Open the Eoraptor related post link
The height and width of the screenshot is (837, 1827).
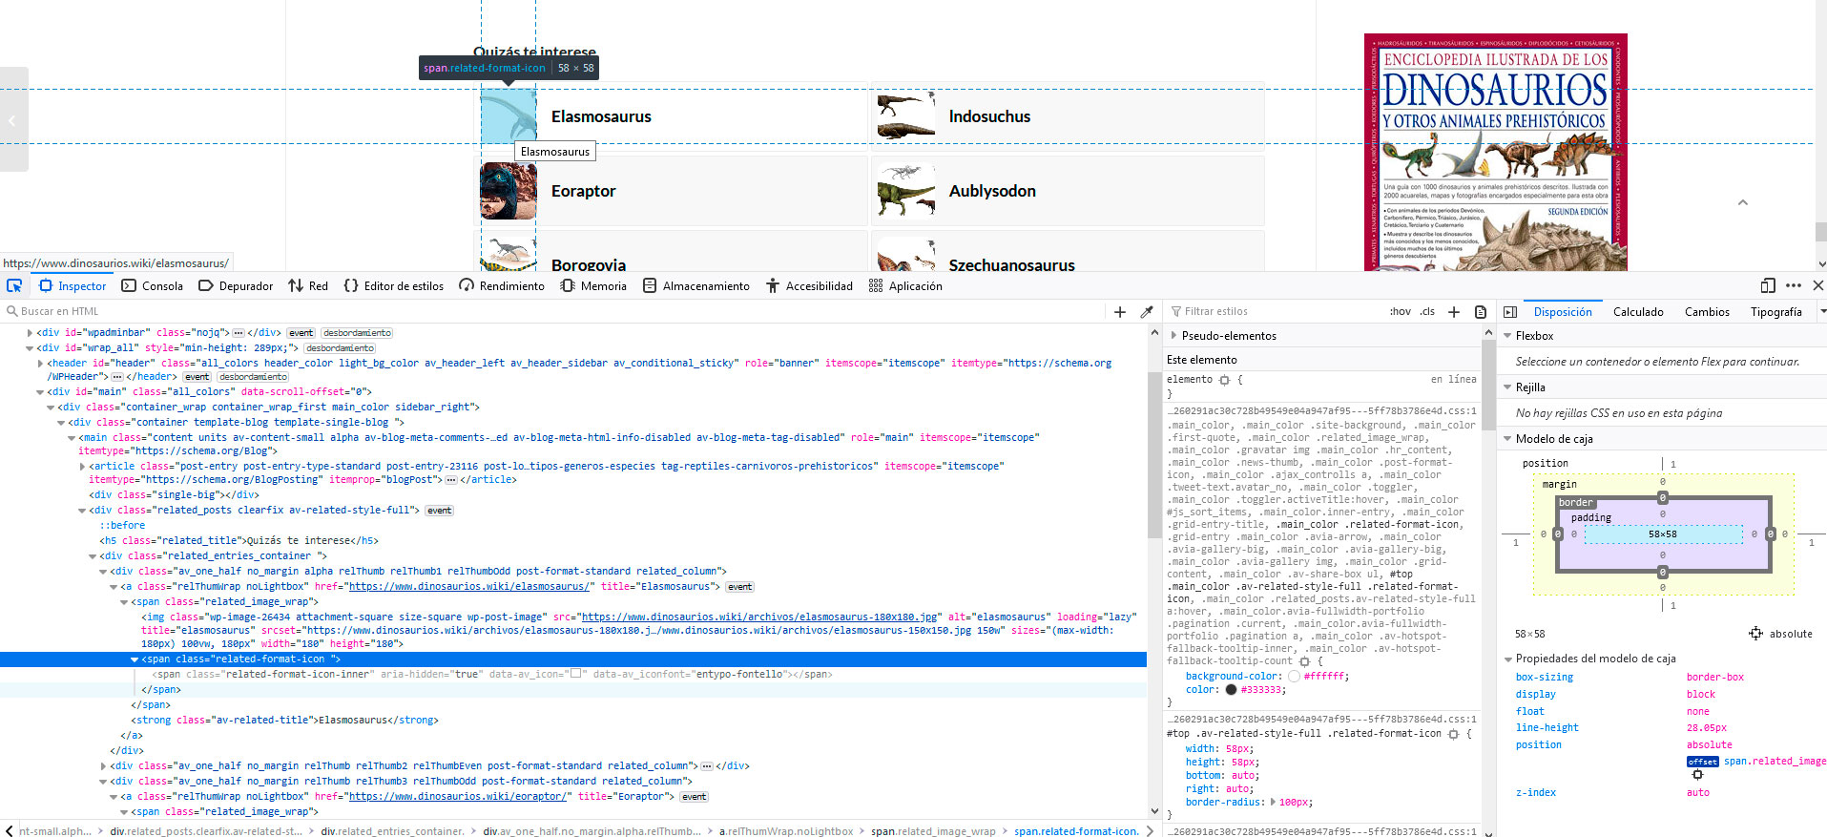tap(583, 191)
